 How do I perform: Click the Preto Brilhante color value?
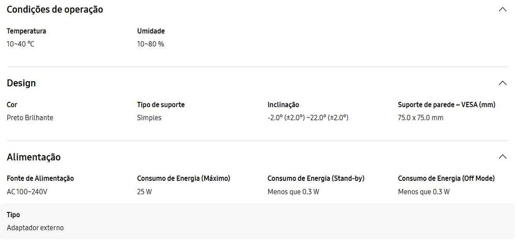tap(30, 118)
